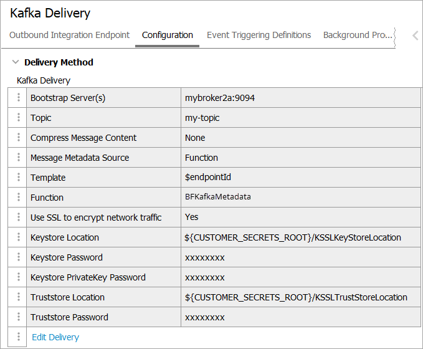Screen dimensions: 423x349
Task: Click the three-dot icon beside Function row
Action: coord(19,198)
